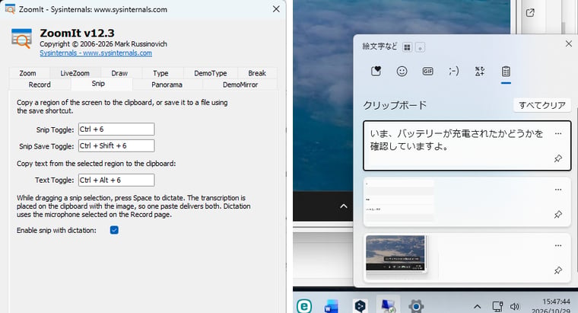Select the いま、バッテリーが clipboard text entry

pyautogui.click(x=467, y=145)
